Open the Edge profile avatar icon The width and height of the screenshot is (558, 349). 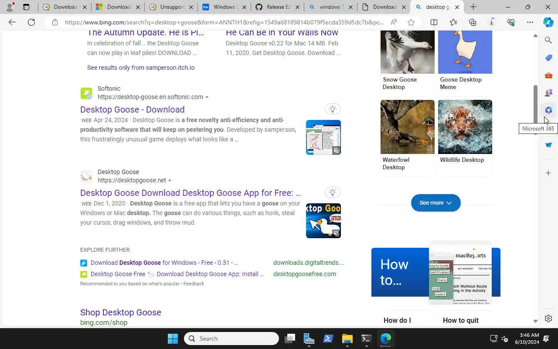click(10, 7)
